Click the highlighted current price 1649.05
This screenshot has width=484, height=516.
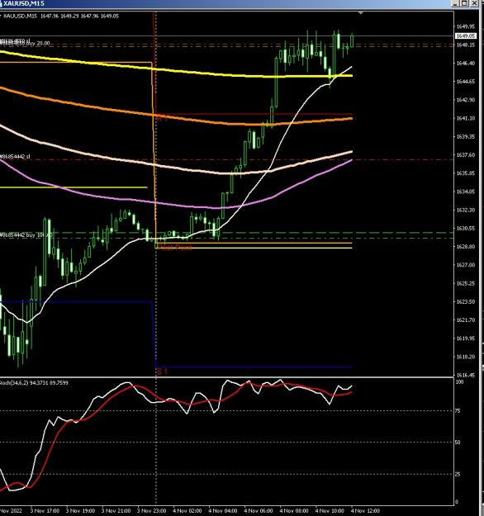(x=466, y=36)
